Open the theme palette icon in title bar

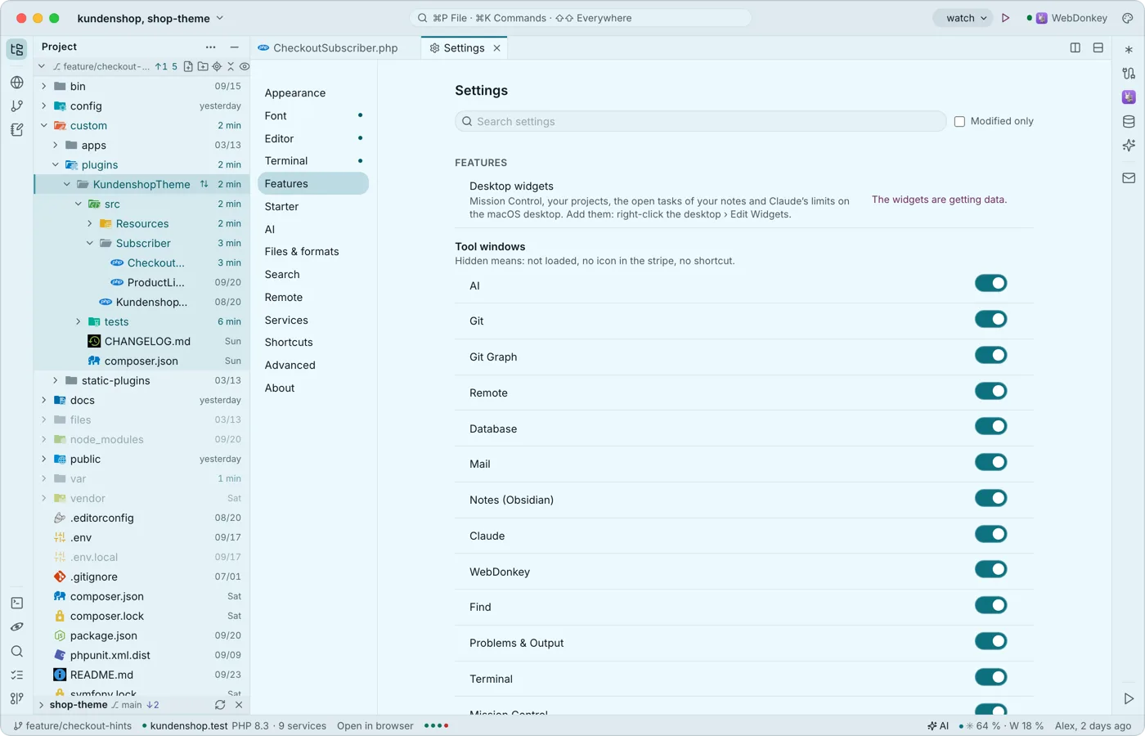1127,18
